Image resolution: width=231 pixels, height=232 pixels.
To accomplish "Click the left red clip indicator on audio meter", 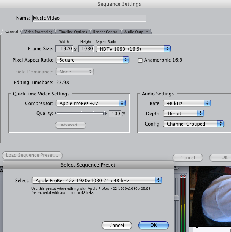I will tap(181, 176).
